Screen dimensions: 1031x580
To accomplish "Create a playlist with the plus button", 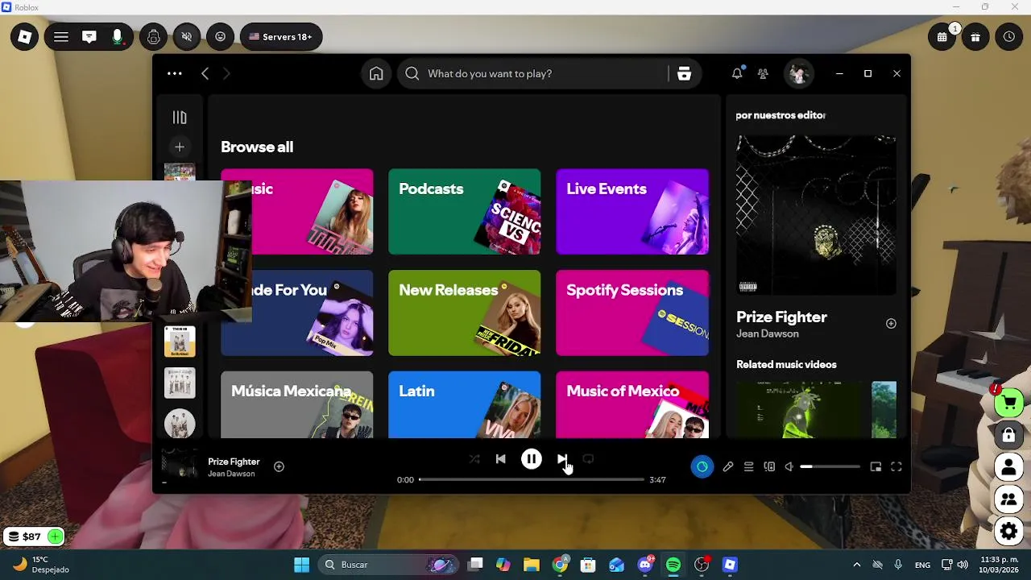I will coord(180,147).
